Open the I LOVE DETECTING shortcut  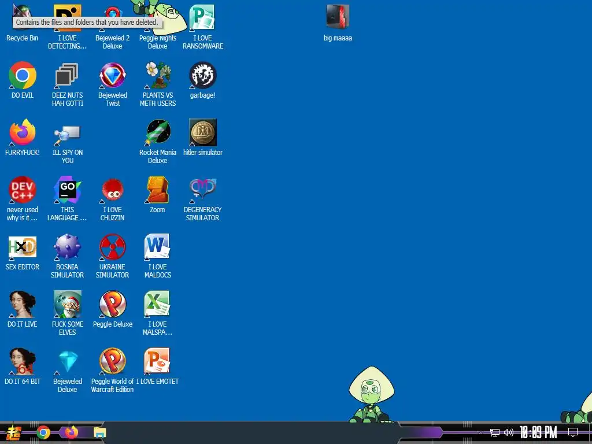67,27
